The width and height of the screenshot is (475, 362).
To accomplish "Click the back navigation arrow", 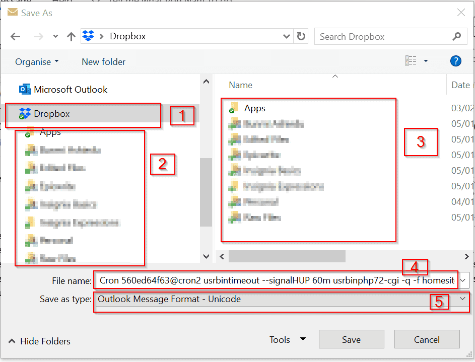I will click(x=15, y=36).
